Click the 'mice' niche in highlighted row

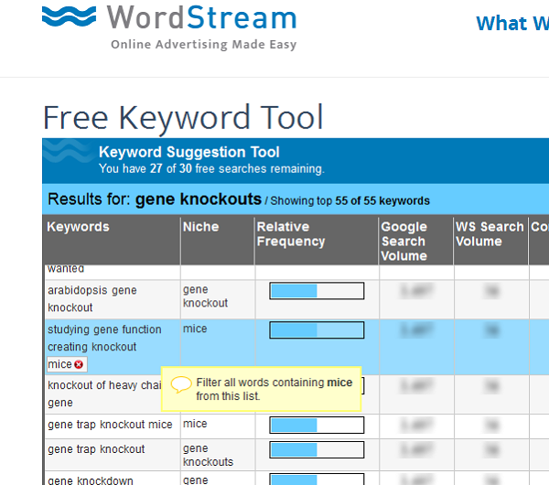tap(195, 329)
